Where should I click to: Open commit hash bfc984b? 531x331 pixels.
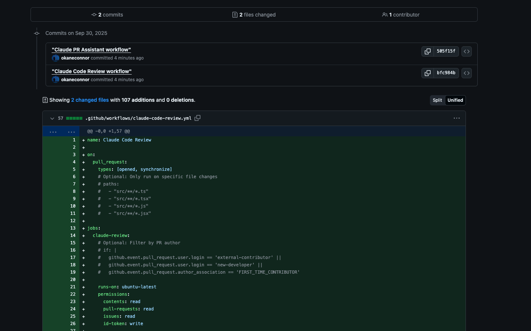(x=446, y=73)
